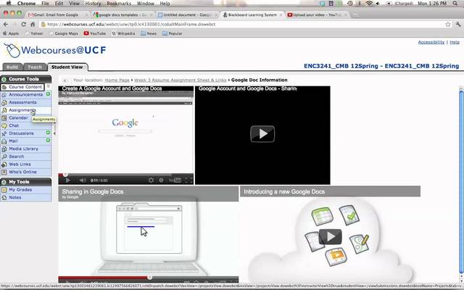
Task: Open the Assignments tool
Action: (22, 110)
